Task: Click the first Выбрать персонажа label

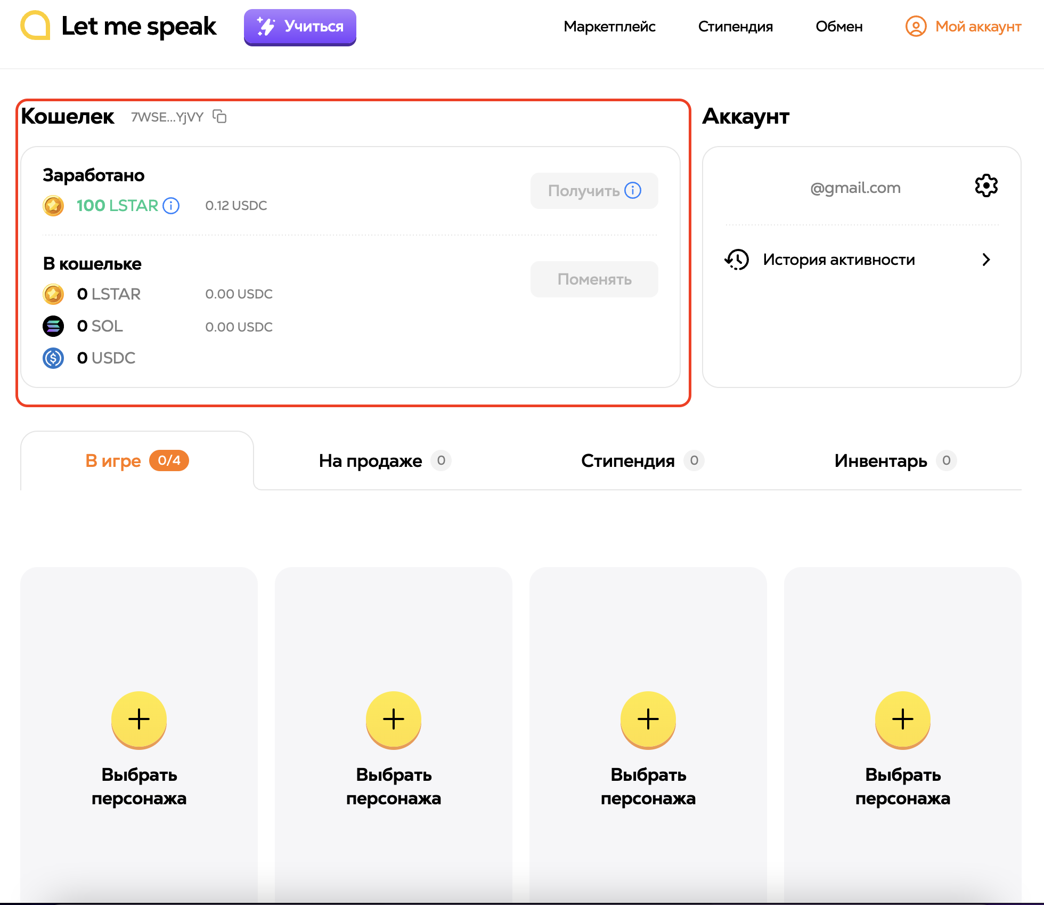Action: [x=139, y=787]
